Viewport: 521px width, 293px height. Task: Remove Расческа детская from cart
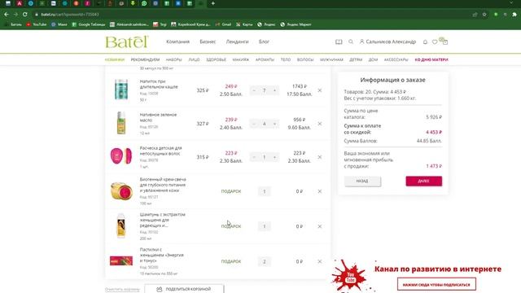coord(320,157)
